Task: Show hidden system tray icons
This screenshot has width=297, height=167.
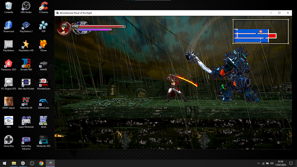Action: point(258,163)
